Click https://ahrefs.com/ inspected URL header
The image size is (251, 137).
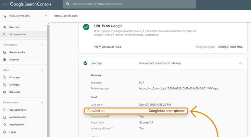pos(66,16)
